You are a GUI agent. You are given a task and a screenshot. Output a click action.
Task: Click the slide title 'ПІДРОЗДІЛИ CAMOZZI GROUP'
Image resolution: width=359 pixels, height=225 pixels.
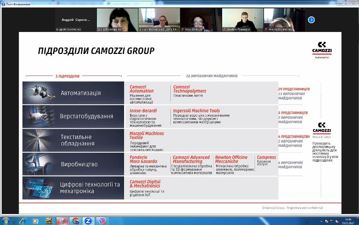(96, 51)
